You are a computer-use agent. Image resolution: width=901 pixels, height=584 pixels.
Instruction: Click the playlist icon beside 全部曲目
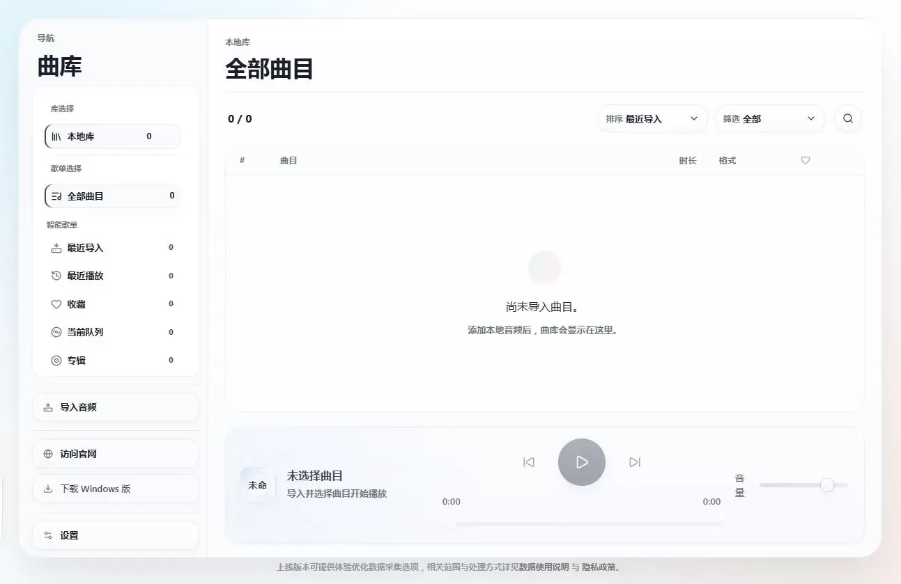tap(56, 196)
